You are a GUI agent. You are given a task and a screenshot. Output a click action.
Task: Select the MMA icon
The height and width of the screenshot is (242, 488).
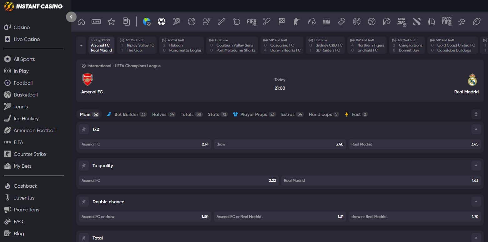(327, 22)
